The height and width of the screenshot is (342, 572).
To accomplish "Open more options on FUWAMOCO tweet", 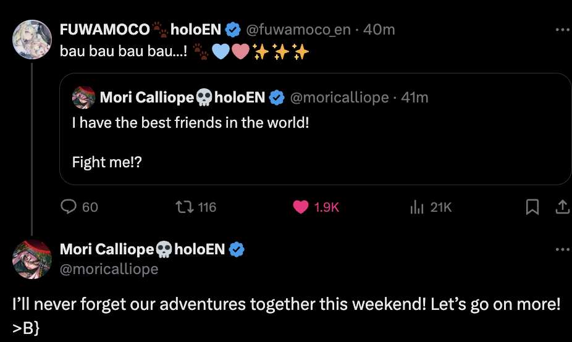I will click(562, 29).
